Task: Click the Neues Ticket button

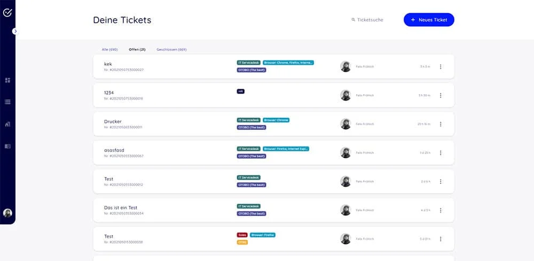Action: [x=429, y=20]
